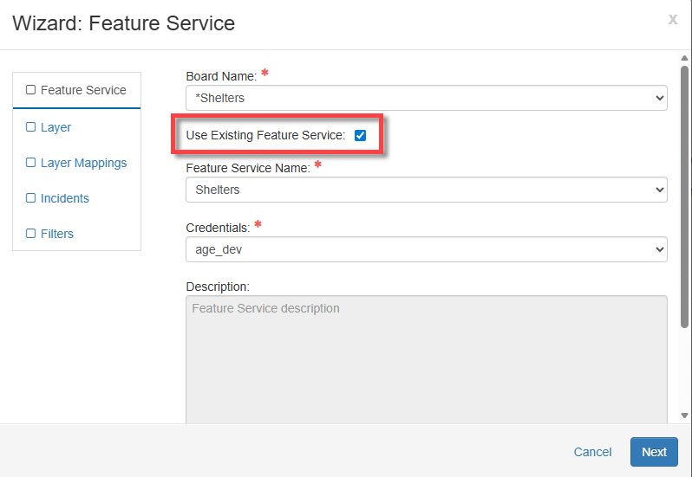
Task: Switch to the Layer Mappings step label
Action: pyautogui.click(x=83, y=163)
